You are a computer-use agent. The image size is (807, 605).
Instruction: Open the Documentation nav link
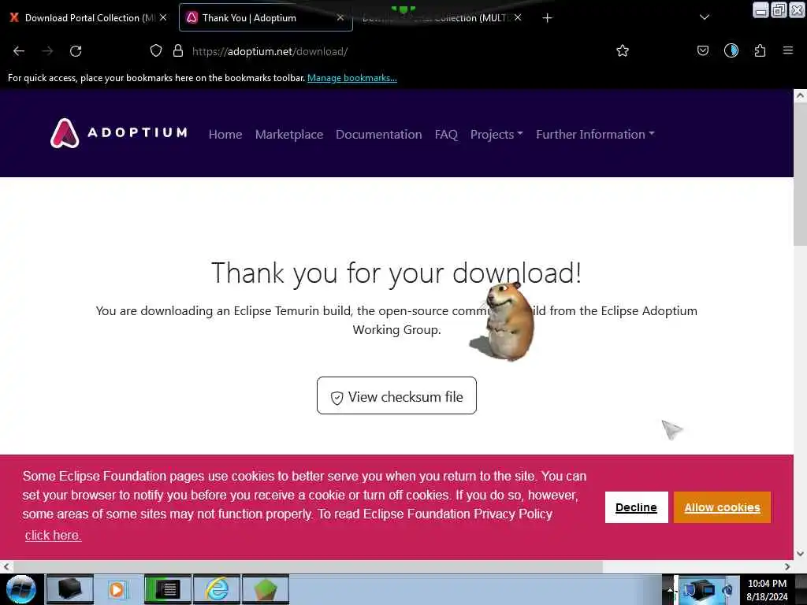(379, 134)
